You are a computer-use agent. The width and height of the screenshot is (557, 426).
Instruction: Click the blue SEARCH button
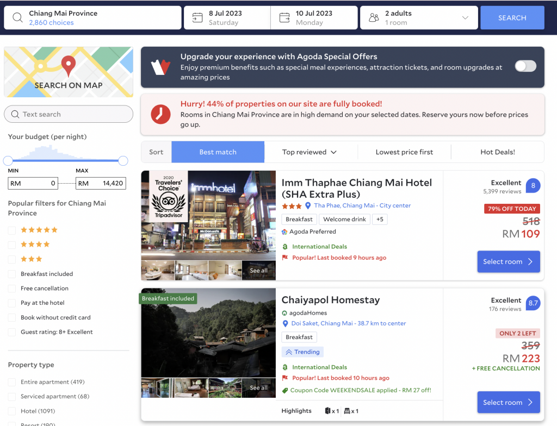coord(512,17)
